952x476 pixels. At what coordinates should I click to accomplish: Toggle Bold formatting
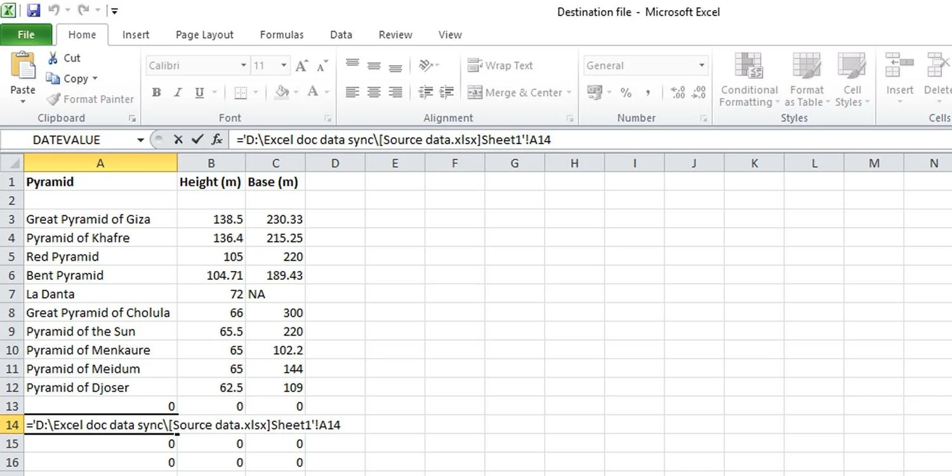[x=156, y=93]
